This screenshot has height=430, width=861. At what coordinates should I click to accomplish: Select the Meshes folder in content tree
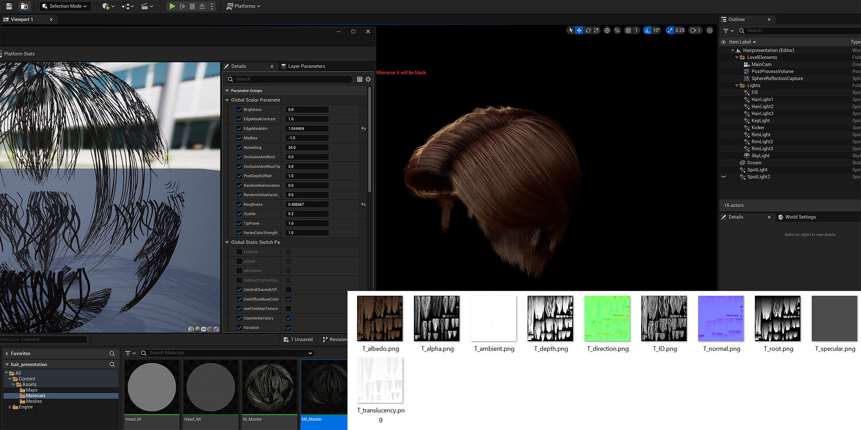[x=34, y=401]
